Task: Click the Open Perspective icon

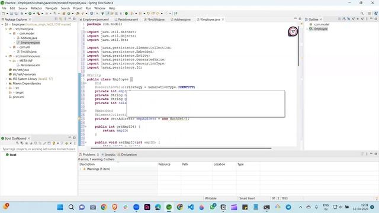Action: 370,14
